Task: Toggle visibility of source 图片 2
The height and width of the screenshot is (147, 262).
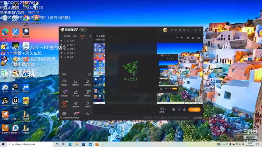Action: [61, 45]
